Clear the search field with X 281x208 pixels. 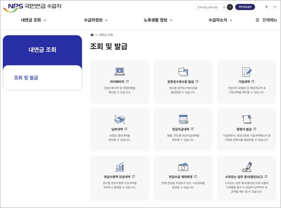point(224,7)
